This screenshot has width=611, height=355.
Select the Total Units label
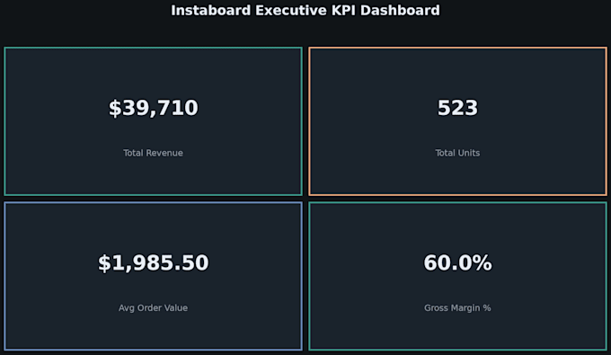(457, 153)
